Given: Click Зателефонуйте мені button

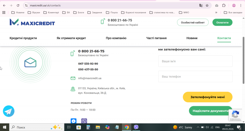Looking at the screenshot, I should click(208, 97).
